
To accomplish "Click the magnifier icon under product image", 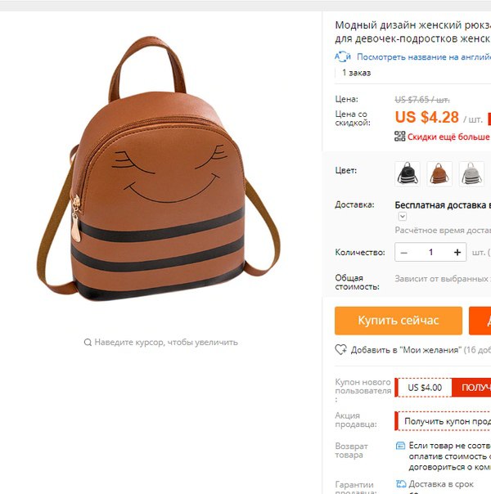I will [x=88, y=343].
